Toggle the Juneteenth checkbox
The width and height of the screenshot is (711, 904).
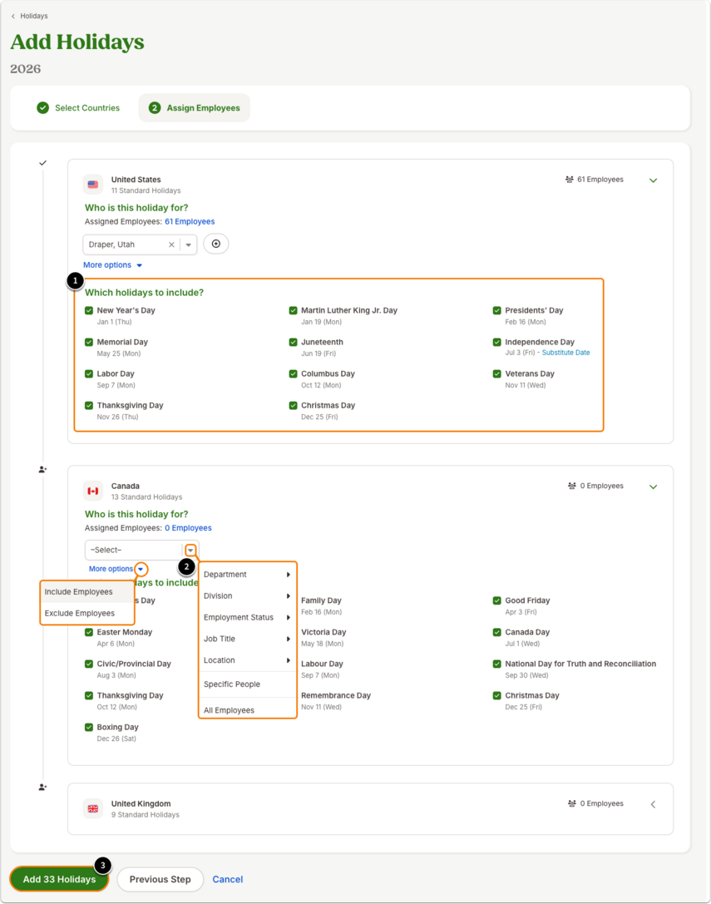(293, 343)
